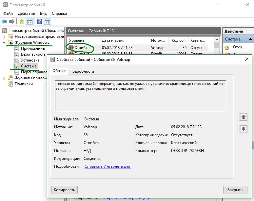254x201 pixels.
Task: Click inside the event description text box
Action: (141, 96)
